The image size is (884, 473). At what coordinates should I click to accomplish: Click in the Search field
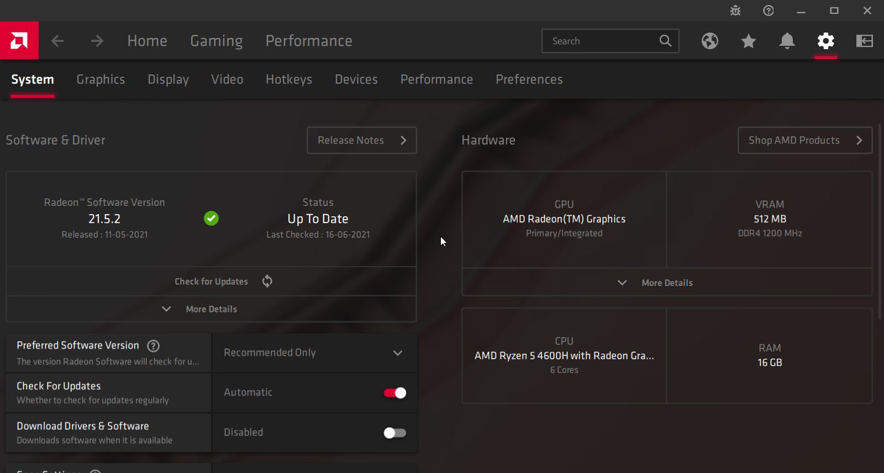(602, 41)
